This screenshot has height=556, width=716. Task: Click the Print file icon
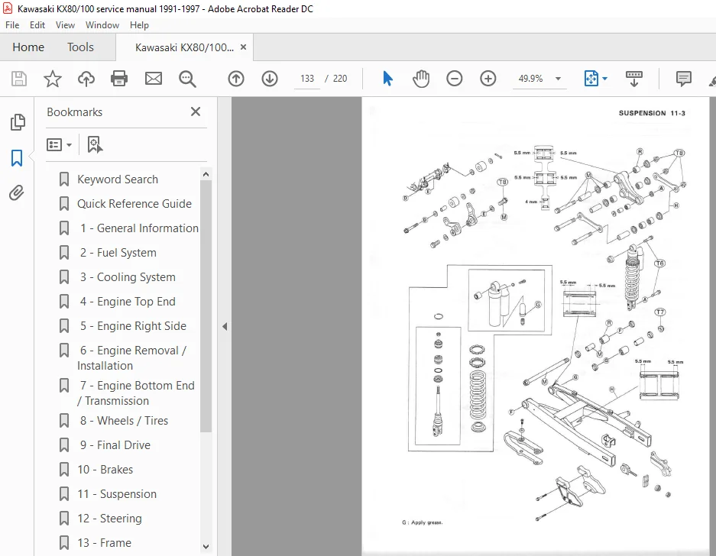[119, 79]
